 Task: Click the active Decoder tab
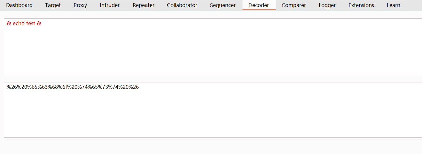click(259, 5)
